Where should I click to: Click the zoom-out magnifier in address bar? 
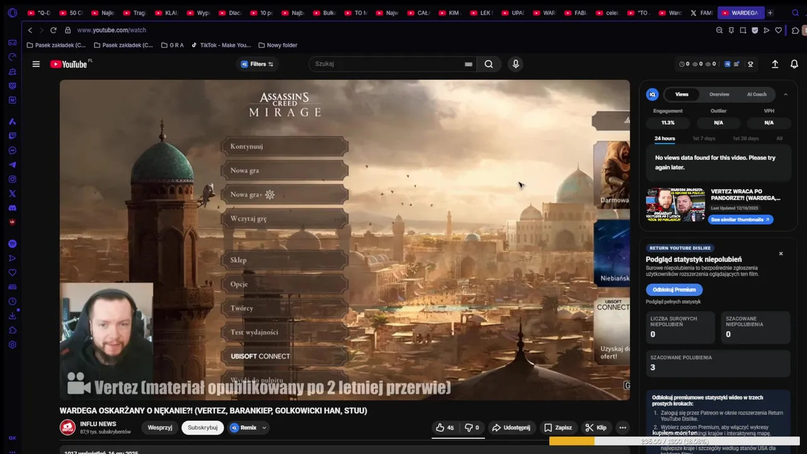click(x=719, y=30)
